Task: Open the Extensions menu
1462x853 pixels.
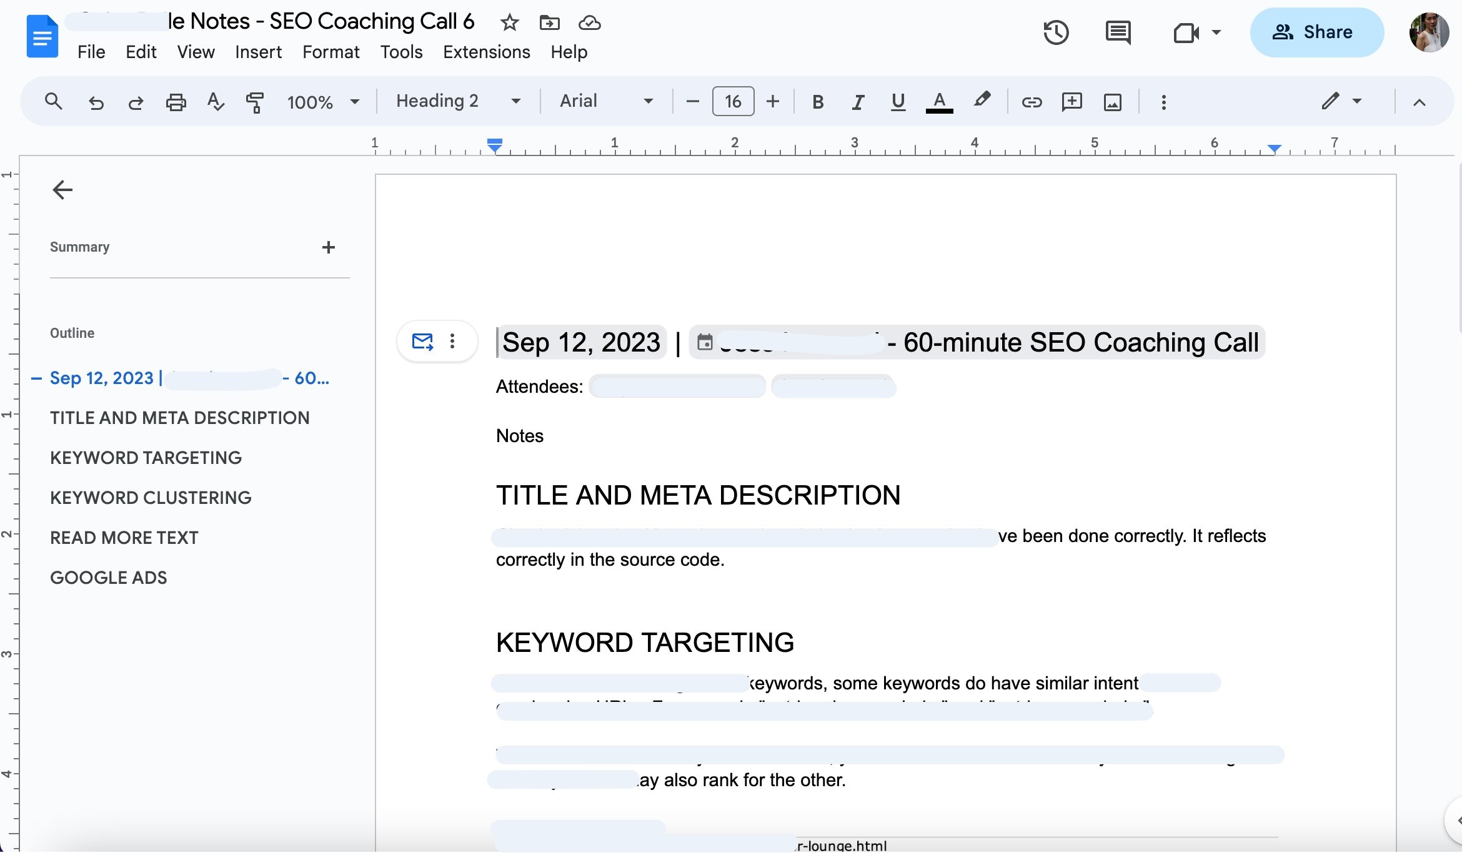Action: pos(487,52)
